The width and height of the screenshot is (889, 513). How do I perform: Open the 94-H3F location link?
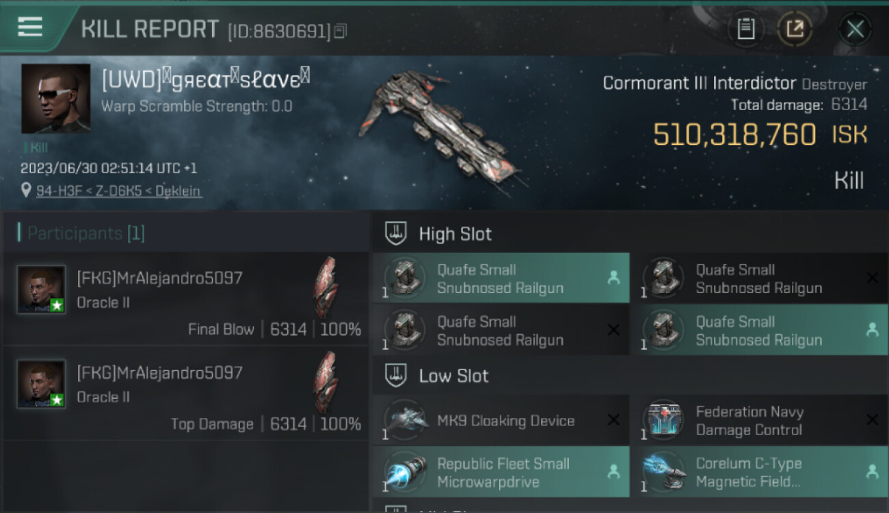[118, 191]
